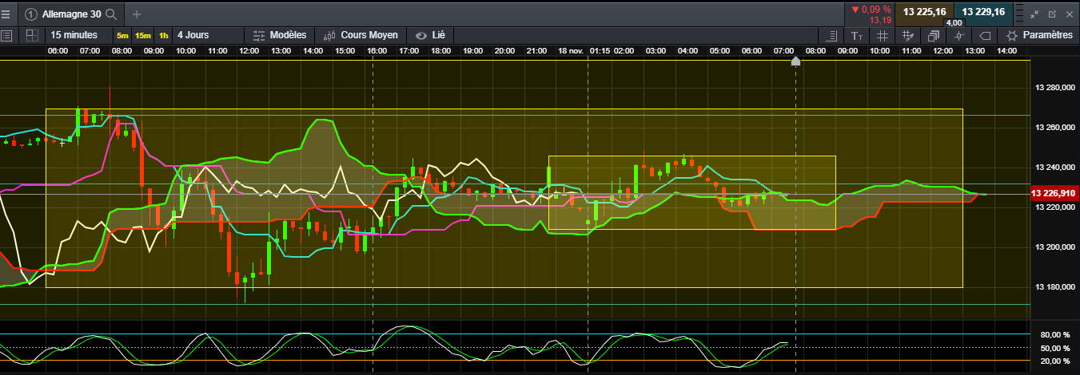Image resolution: width=1080 pixels, height=375 pixels.
Task: Pop out chart into new window
Action: coord(1052,14)
